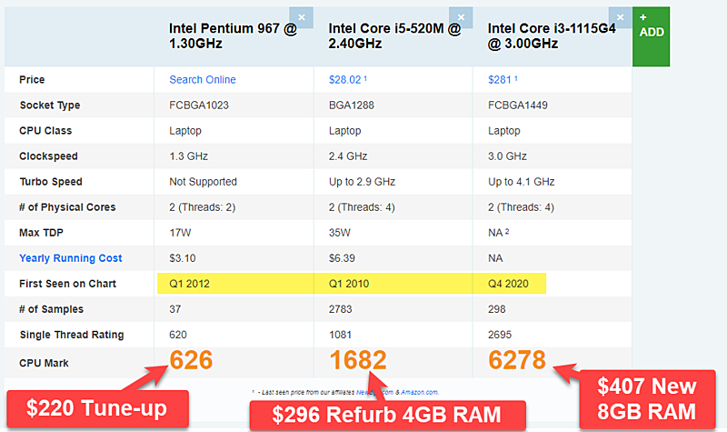Click the $220 Tune-up red label
Screen dimensions: 727x432
(x=97, y=408)
